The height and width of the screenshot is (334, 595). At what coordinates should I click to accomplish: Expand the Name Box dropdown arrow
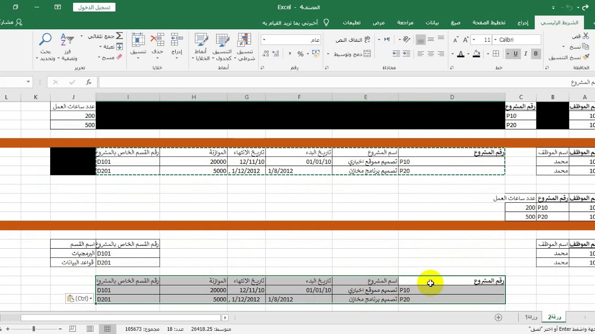[x=28, y=82]
